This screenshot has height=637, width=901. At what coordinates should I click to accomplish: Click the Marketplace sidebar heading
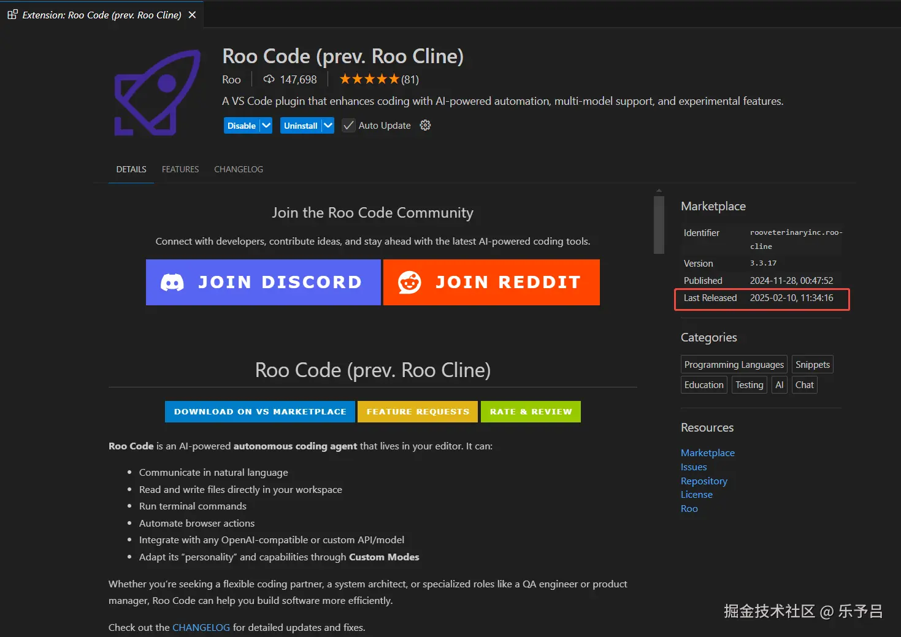point(713,206)
